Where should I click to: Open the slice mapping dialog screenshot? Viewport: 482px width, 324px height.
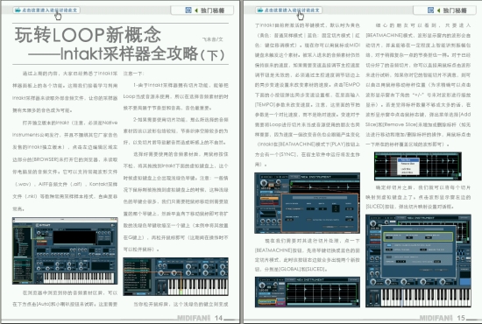click(x=418, y=261)
